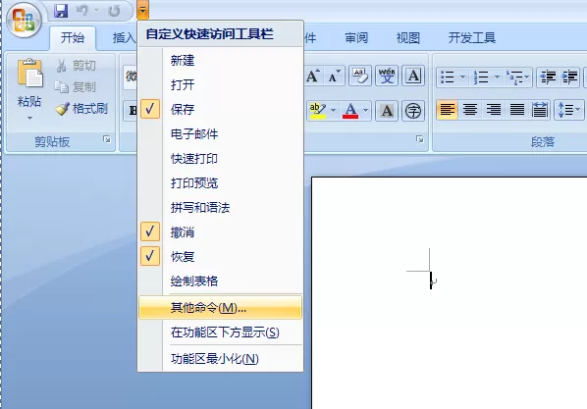Open the Clipboard (剪贴板) dialog launcher

click(107, 139)
